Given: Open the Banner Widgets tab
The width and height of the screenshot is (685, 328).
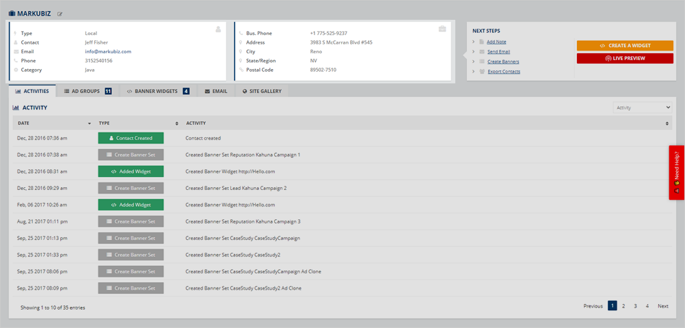Looking at the screenshot, I should pos(158,91).
